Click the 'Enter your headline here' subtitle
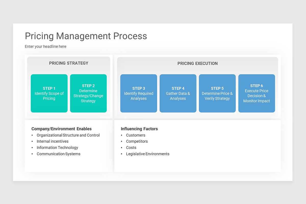Image resolution: width=306 pixels, height=204 pixels. point(45,46)
